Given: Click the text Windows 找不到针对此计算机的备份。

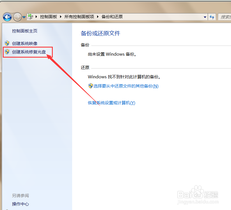Looking at the screenshot, I should point(124,77).
